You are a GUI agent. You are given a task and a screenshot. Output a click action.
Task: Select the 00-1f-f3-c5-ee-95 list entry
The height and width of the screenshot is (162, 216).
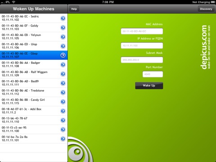[34, 129]
